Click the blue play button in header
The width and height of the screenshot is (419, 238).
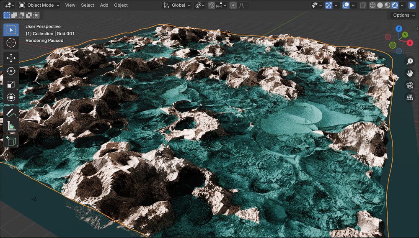(x=411, y=5)
